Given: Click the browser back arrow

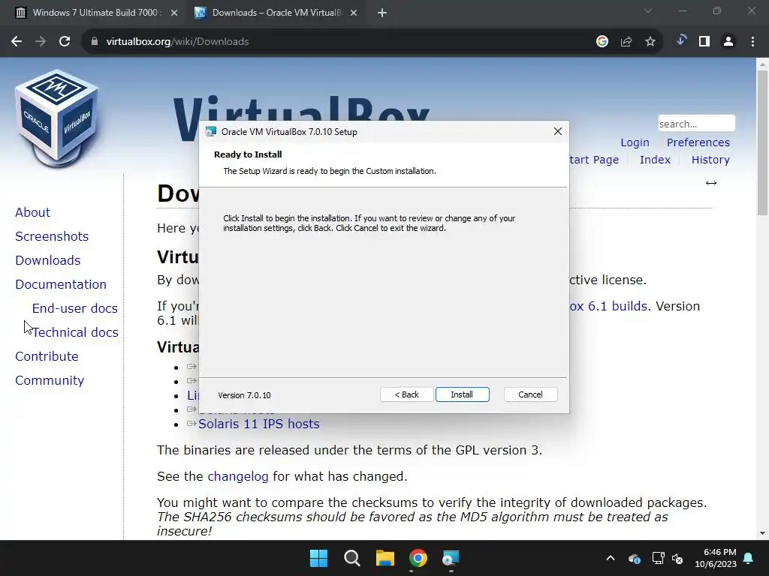Looking at the screenshot, I should point(17,42).
